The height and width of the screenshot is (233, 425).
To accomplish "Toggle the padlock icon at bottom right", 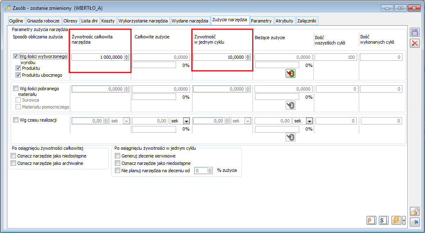I will pyautogui.click(x=414, y=211).
